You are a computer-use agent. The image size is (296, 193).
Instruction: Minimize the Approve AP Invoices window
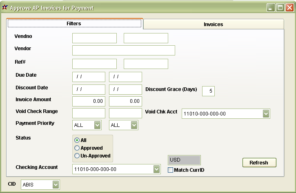click(x=271, y=8)
